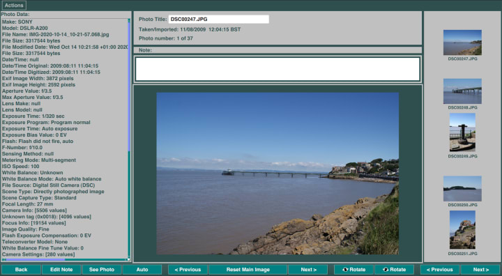Select the DSC00251.JPG rock thumbnail
This screenshot has height=276, width=502.
(462, 229)
